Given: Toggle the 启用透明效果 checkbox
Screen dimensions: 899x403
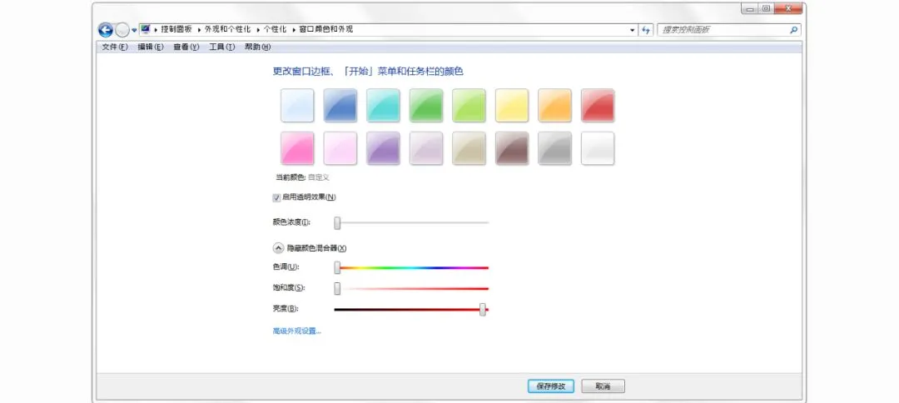Looking at the screenshot, I should [x=277, y=197].
